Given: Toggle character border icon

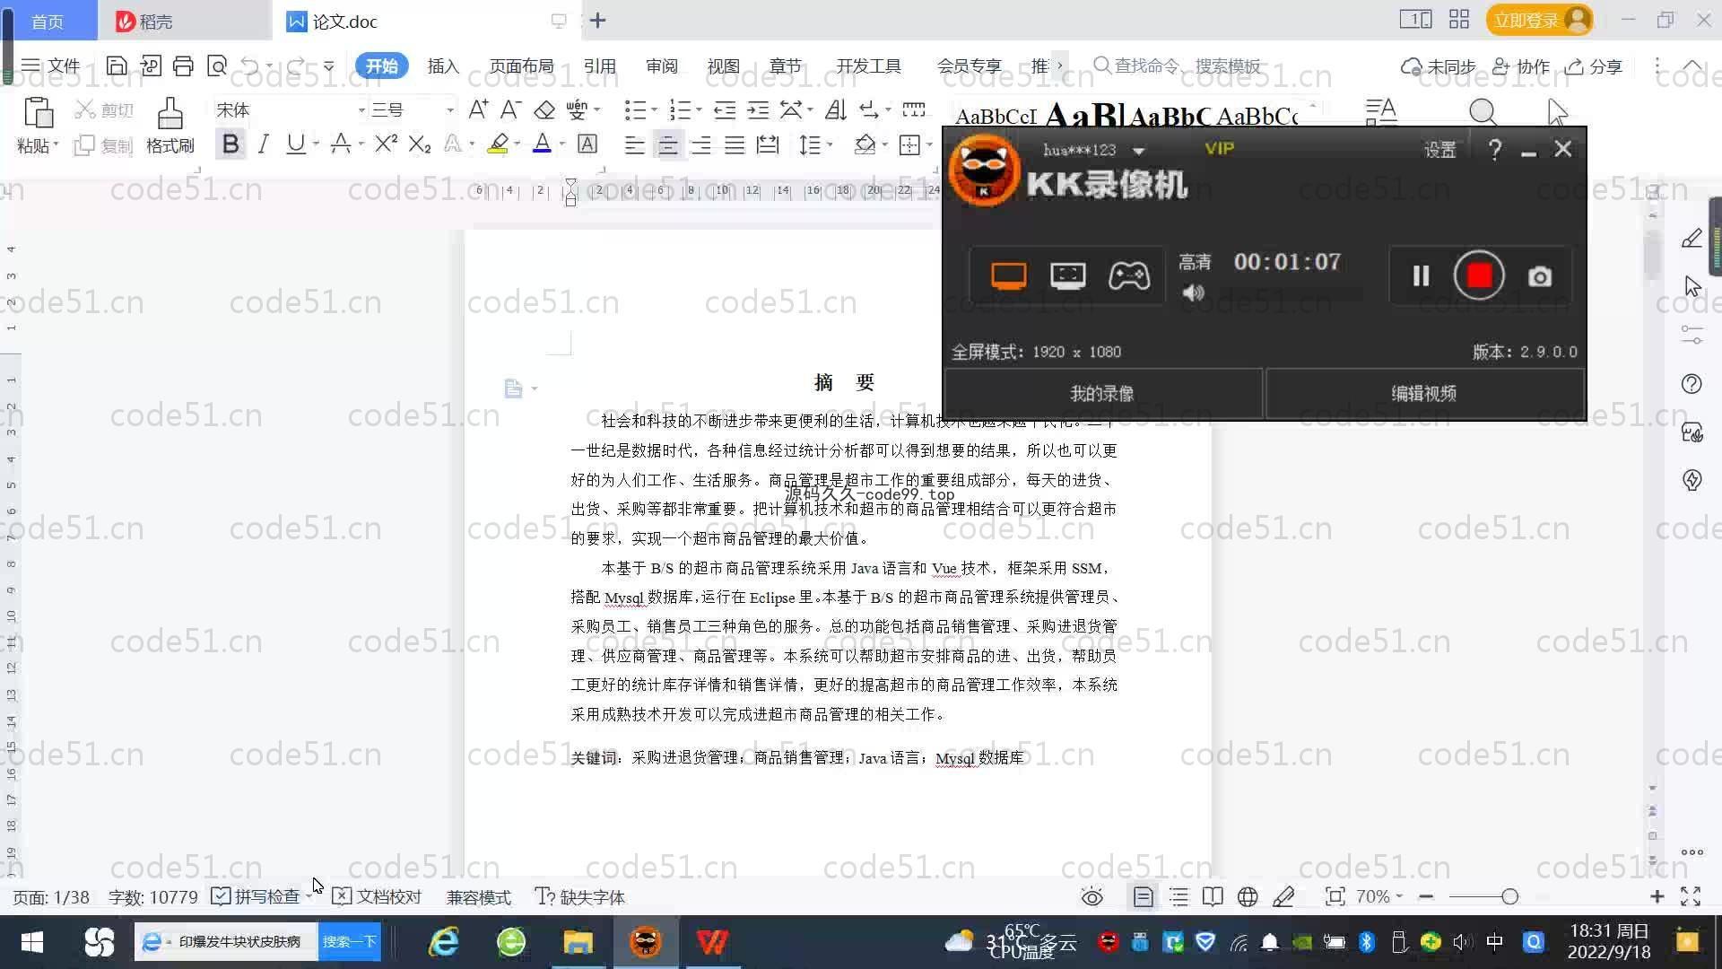Looking at the screenshot, I should coord(587,144).
